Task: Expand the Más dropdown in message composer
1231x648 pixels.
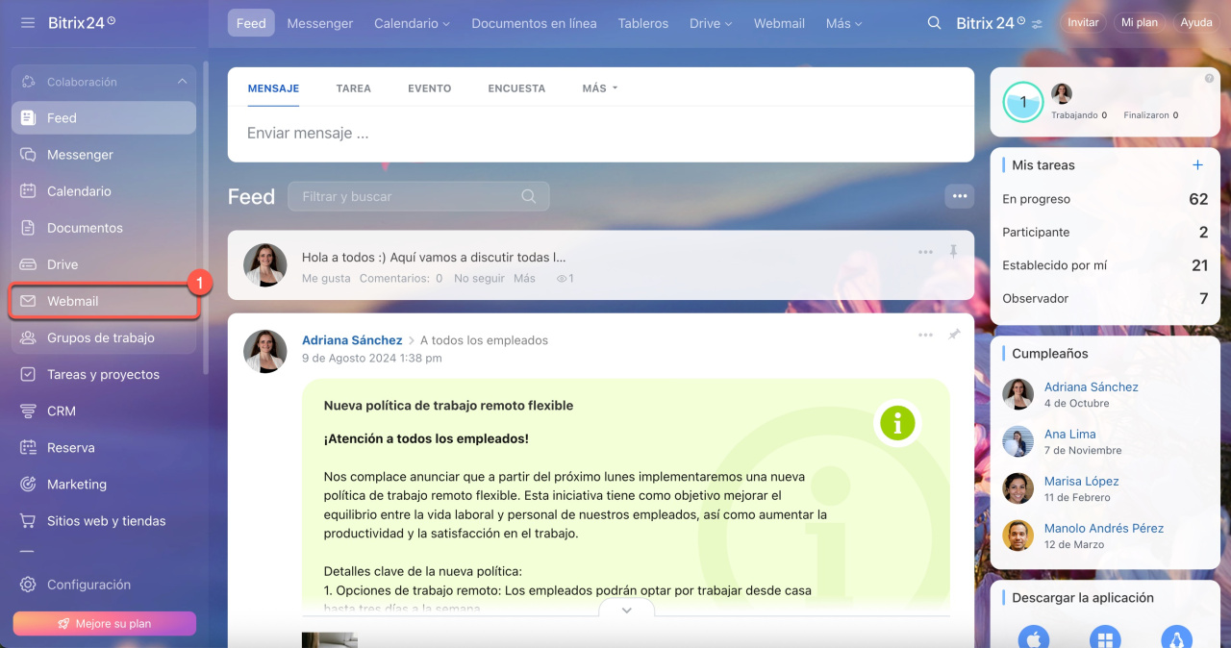Action: [x=599, y=88]
